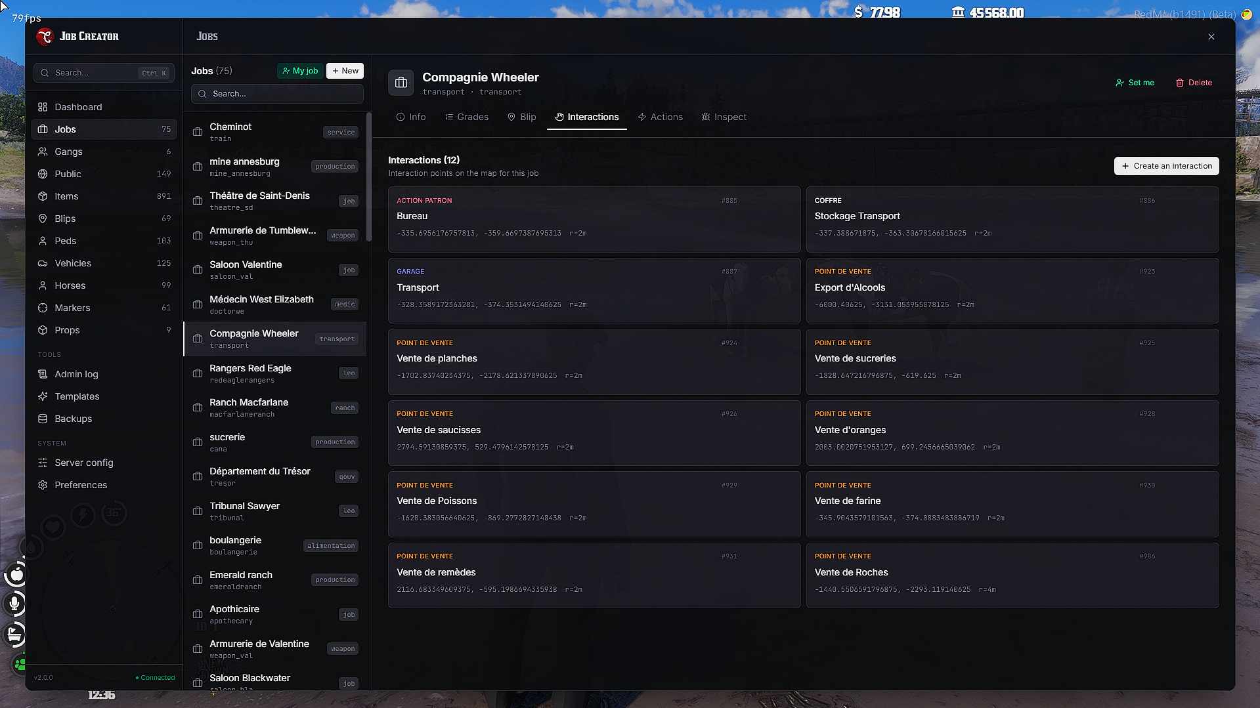Select the Ranch Macfarlane job
Screen dimensions: 1260x708
point(275,407)
